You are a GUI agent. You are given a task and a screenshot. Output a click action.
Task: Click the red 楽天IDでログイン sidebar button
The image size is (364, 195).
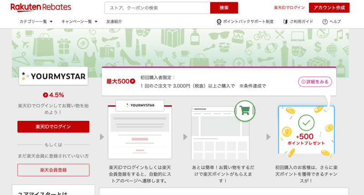(53, 127)
